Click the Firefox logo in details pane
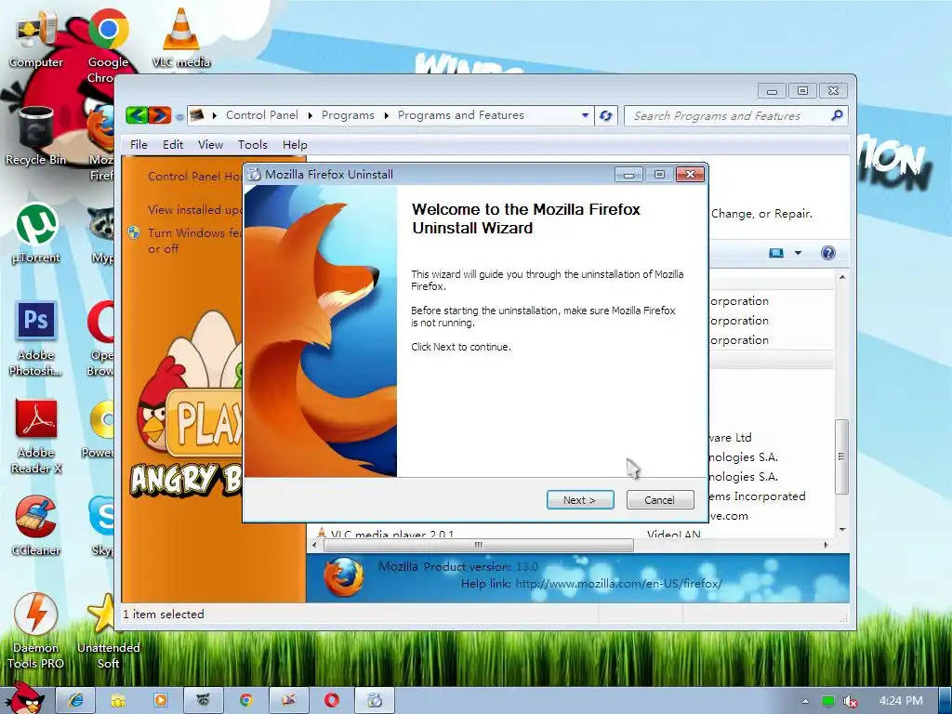The image size is (952, 714). click(x=343, y=576)
